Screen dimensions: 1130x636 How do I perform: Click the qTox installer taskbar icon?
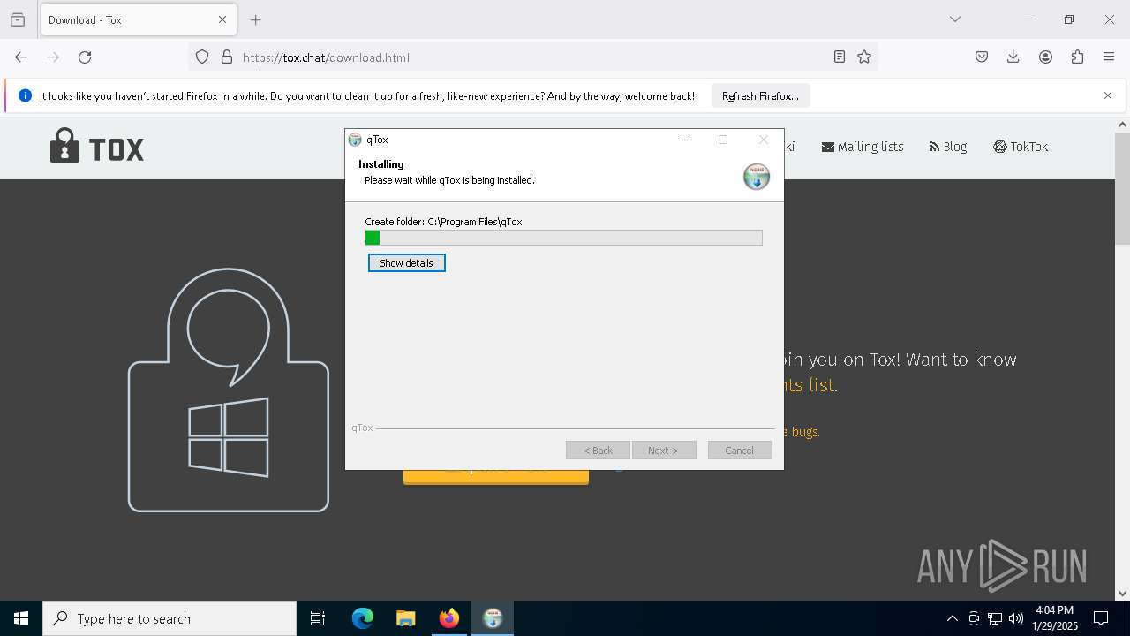tap(493, 618)
